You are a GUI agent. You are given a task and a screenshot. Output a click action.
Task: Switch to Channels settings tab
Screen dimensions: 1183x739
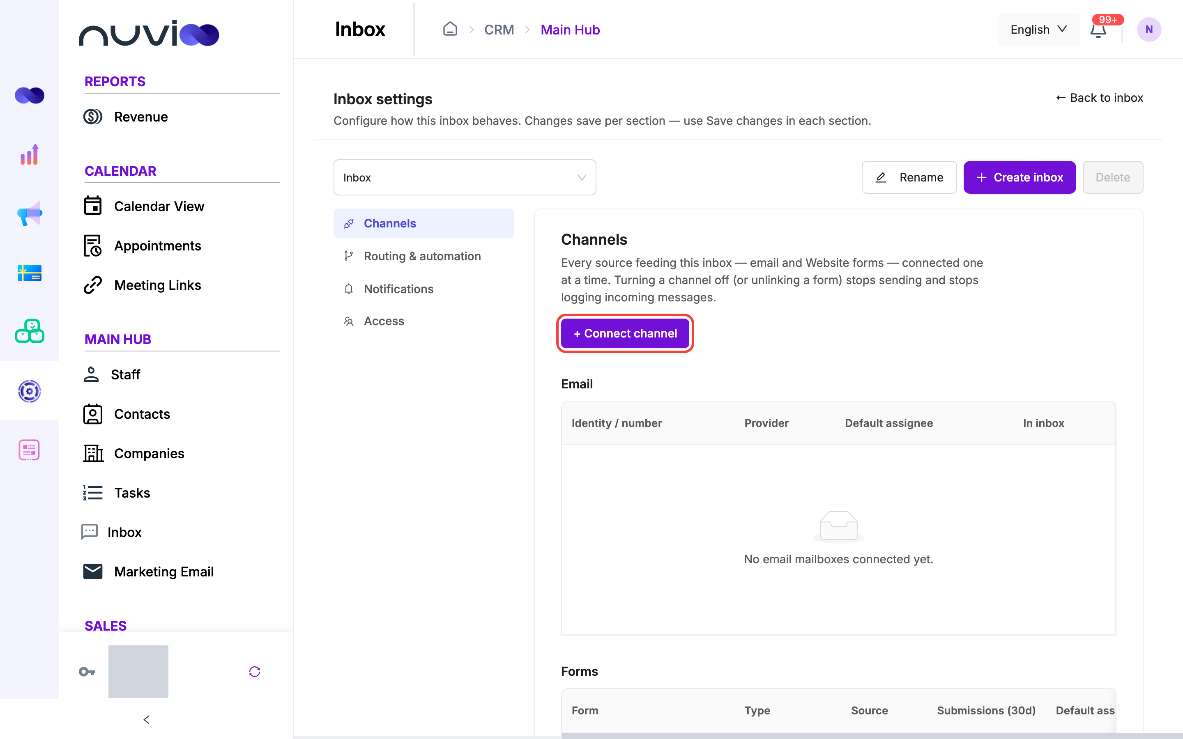click(423, 223)
